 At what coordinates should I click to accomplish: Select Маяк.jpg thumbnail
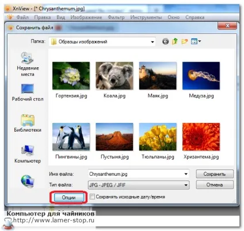[158, 76]
